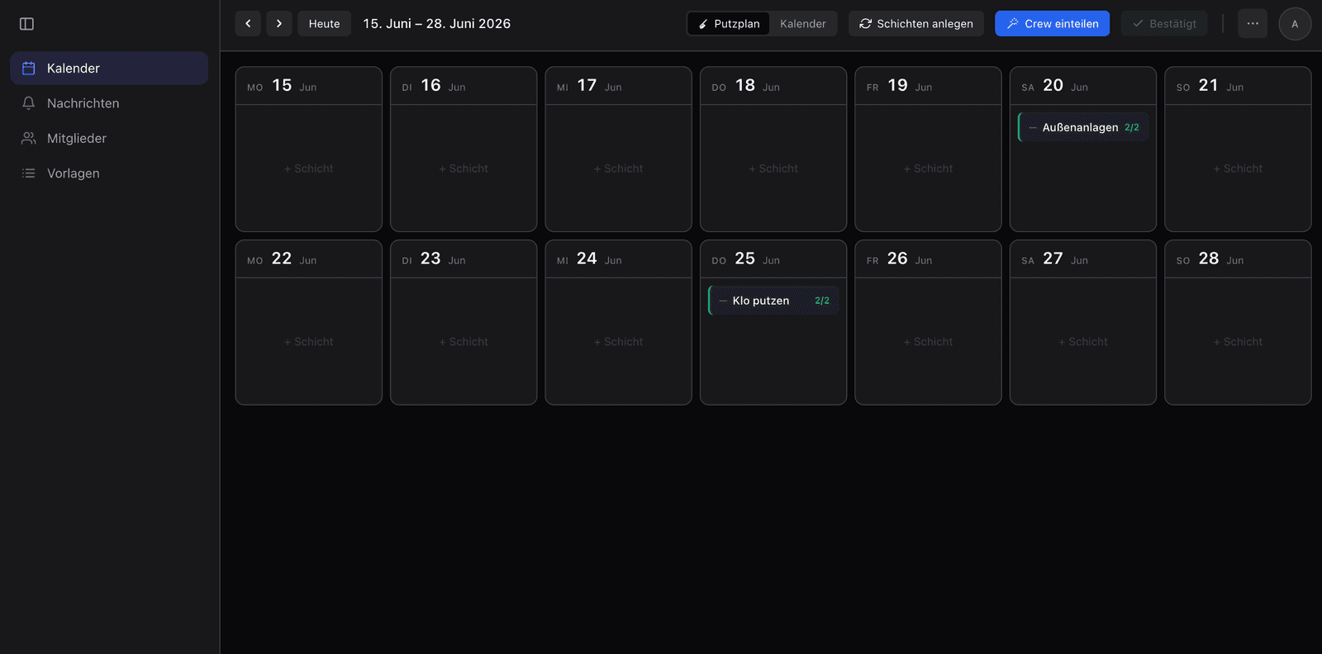Add a shift on Thursday 18 June
1322x654 pixels.
[773, 168]
